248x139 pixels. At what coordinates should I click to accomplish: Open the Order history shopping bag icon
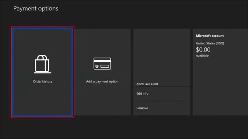(x=42, y=64)
